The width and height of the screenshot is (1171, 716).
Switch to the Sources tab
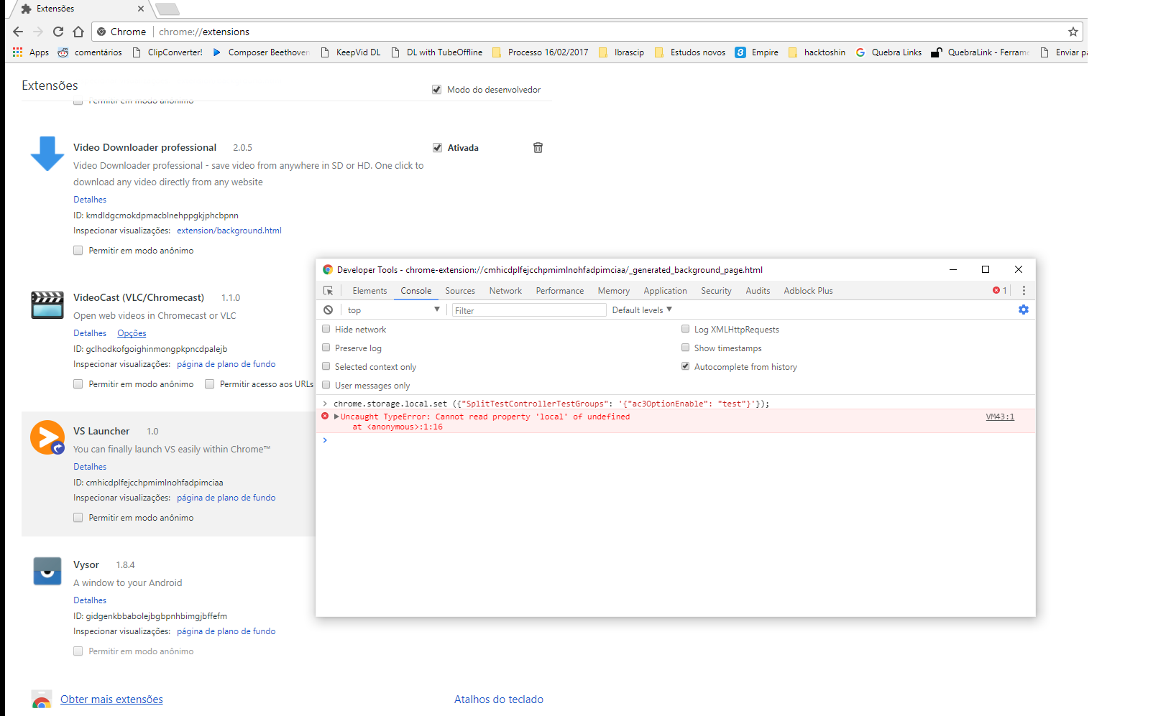460,291
